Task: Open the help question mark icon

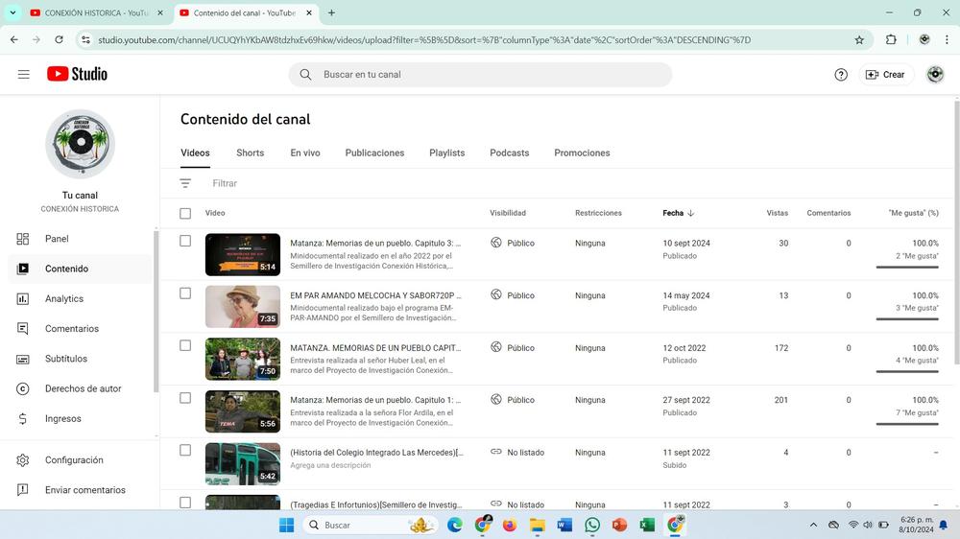Action: (841, 75)
